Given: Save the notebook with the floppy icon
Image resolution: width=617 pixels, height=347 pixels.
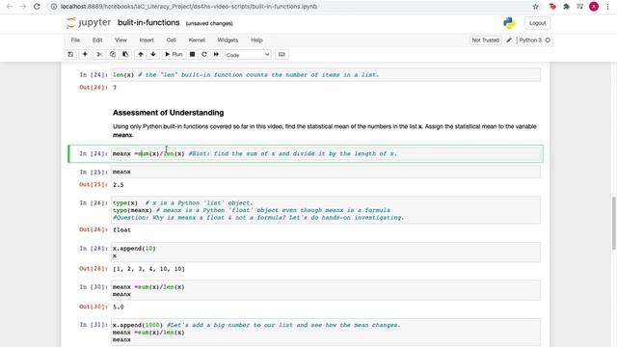Looking at the screenshot, I should pos(70,54).
